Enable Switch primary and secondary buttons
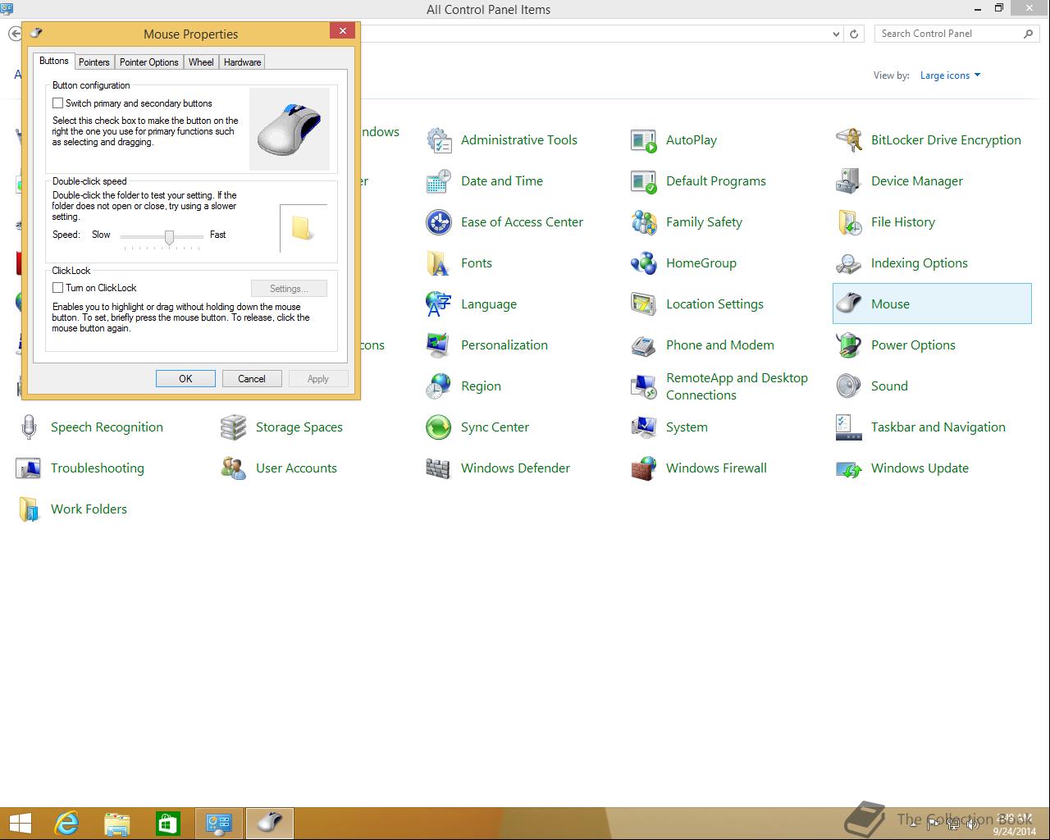 [x=57, y=103]
